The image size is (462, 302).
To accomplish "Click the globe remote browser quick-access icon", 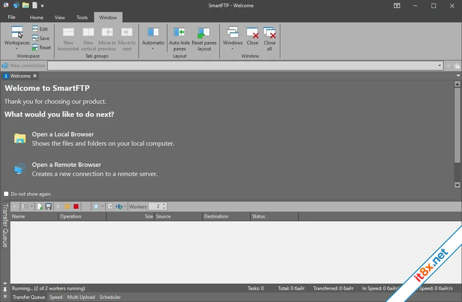I will pos(16,5).
